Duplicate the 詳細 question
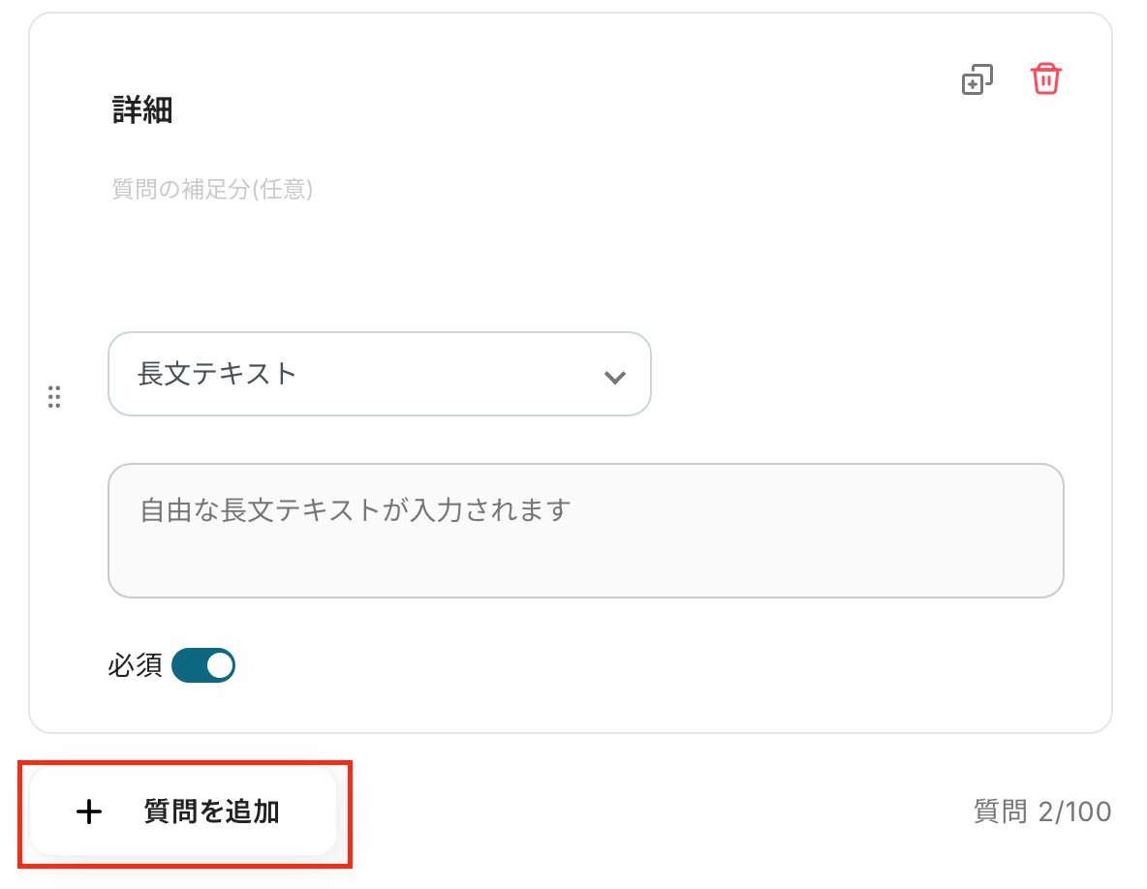This screenshot has height=889, width=1147. [x=976, y=79]
